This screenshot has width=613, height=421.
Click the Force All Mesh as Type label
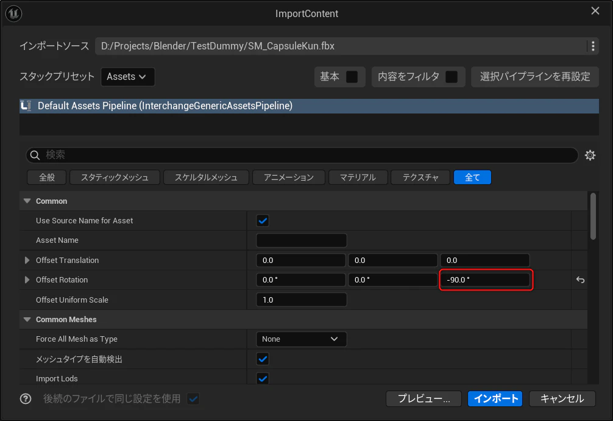(77, 339)
